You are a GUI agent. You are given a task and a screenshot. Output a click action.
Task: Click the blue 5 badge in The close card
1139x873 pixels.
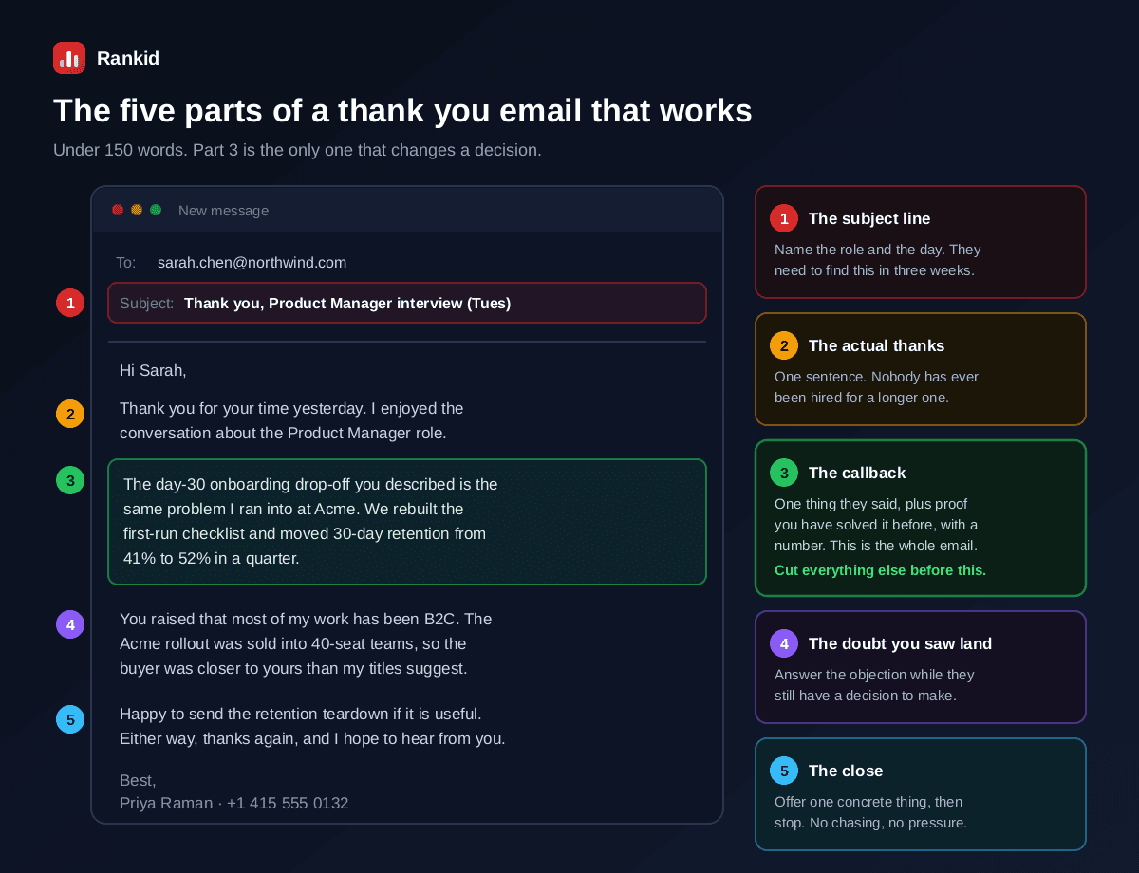tap(784, 771)
